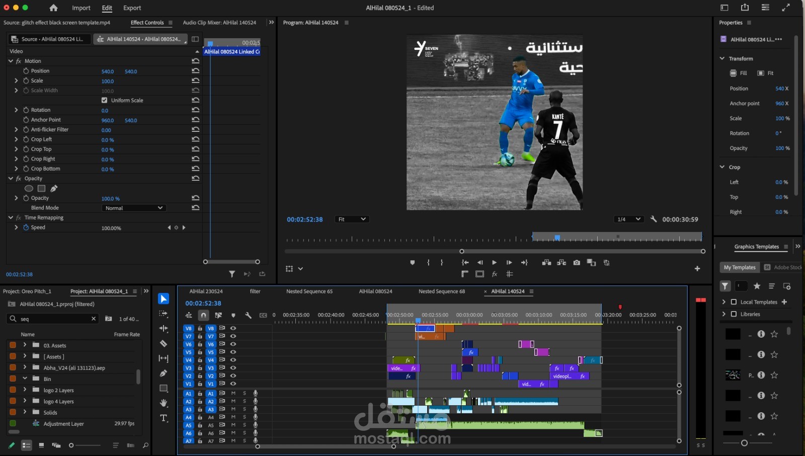Viewport: 805px width, 456px height.
Task: Open the Project: Oreo Pitch_1 tab
Action: [x=27, y=291]
